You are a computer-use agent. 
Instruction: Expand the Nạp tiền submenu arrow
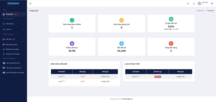23,40
